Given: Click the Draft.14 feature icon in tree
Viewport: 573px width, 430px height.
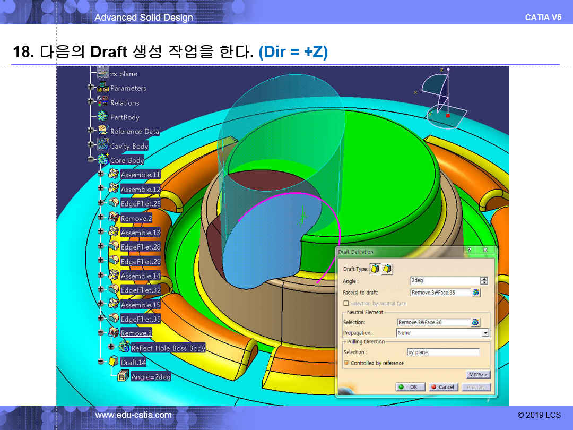Looking at the screenshot, I should coord(114,362).
